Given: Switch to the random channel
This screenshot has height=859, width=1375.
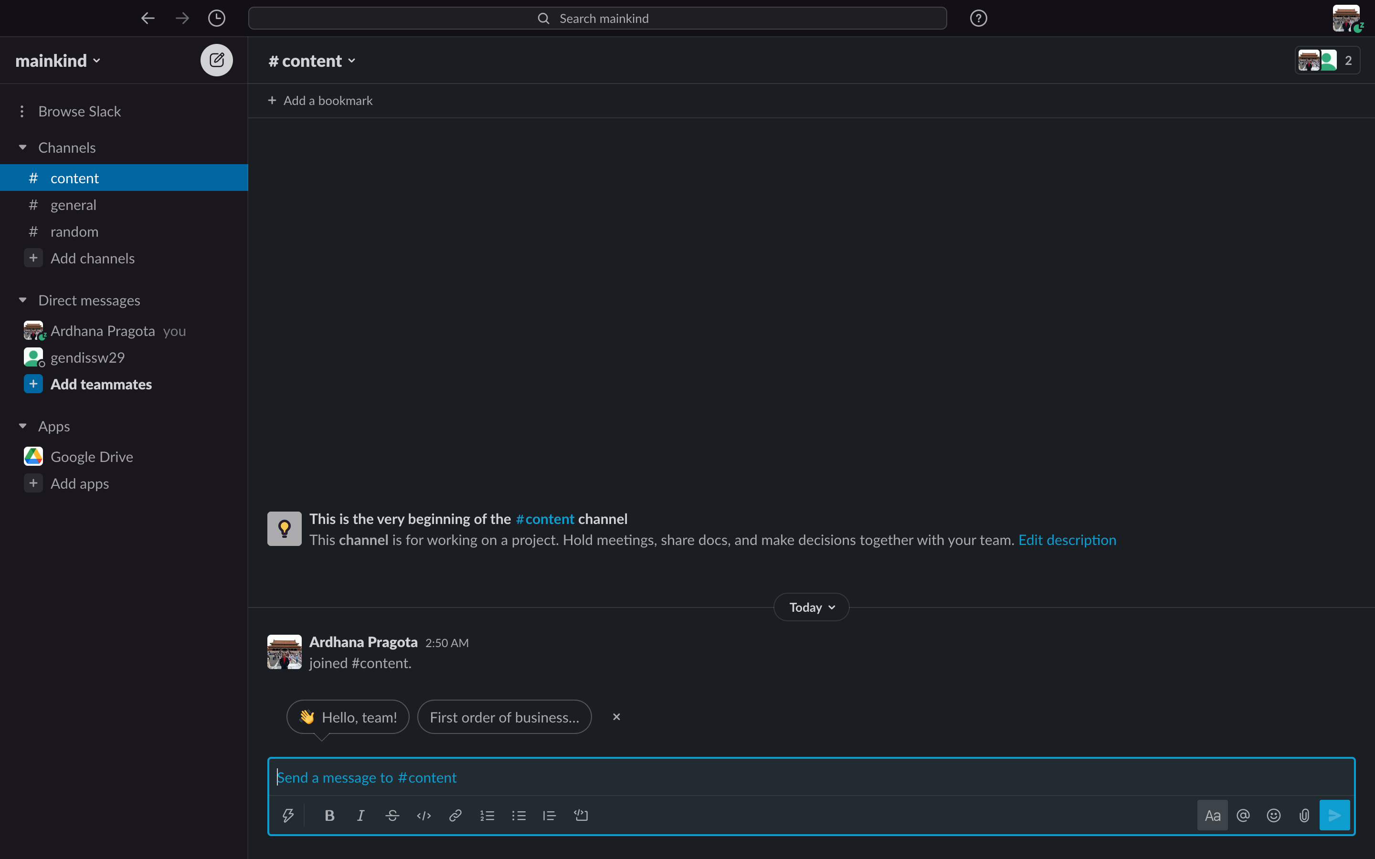Looking at the screenshot, I should point(124,231).
